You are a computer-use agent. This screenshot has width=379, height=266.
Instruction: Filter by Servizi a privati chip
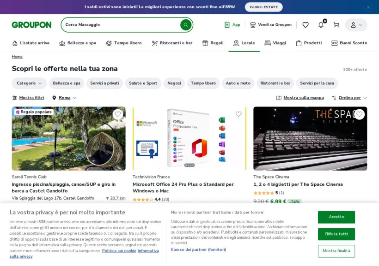pos(104,83)
